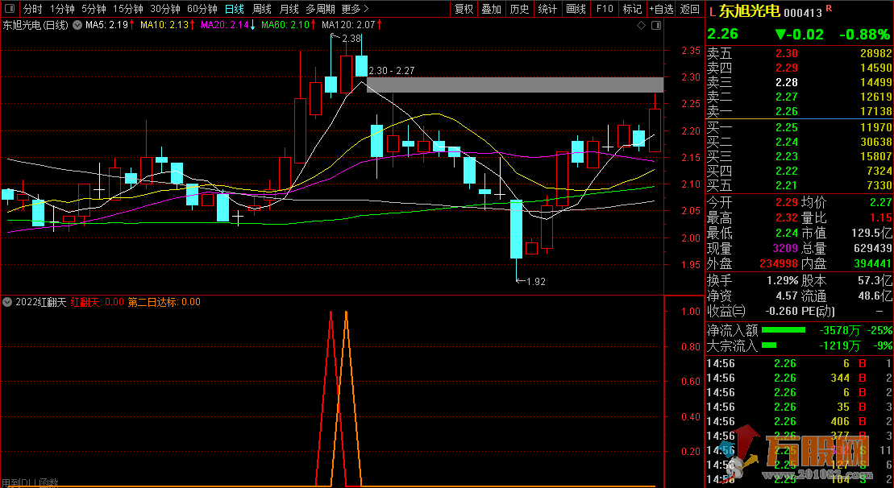Click the gray 2.30 - 2.27 gap zone band
Screen dimensions: 894x488
[515, 85]
